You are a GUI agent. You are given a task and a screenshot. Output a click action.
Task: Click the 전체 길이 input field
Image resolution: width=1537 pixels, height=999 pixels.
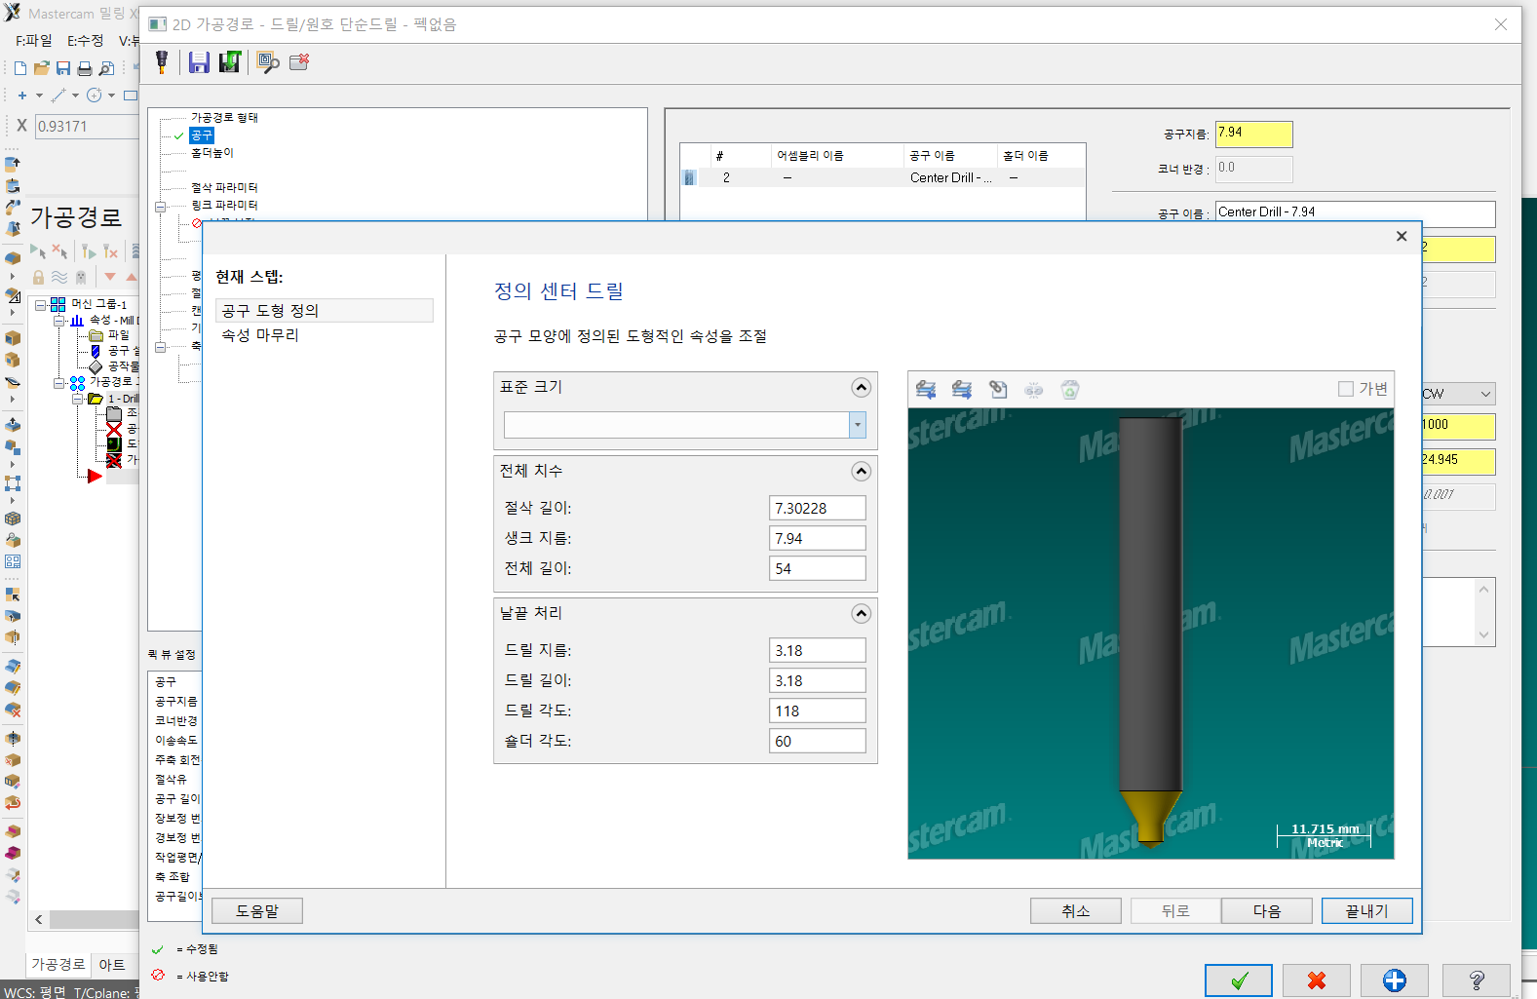pos(818,568)
